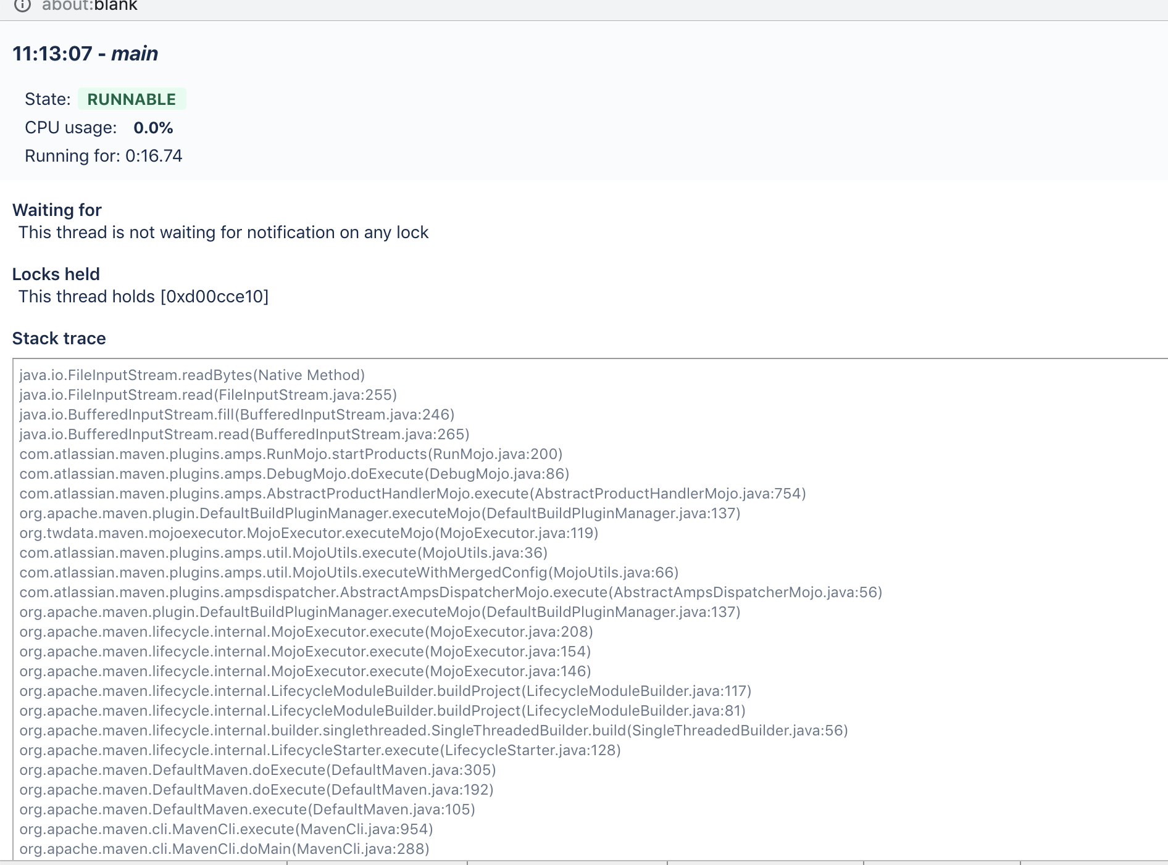The image size is (1168, 865).
Task: Click the first DefaultBuildPluginManager.executeMojo line
Action: 380,513
